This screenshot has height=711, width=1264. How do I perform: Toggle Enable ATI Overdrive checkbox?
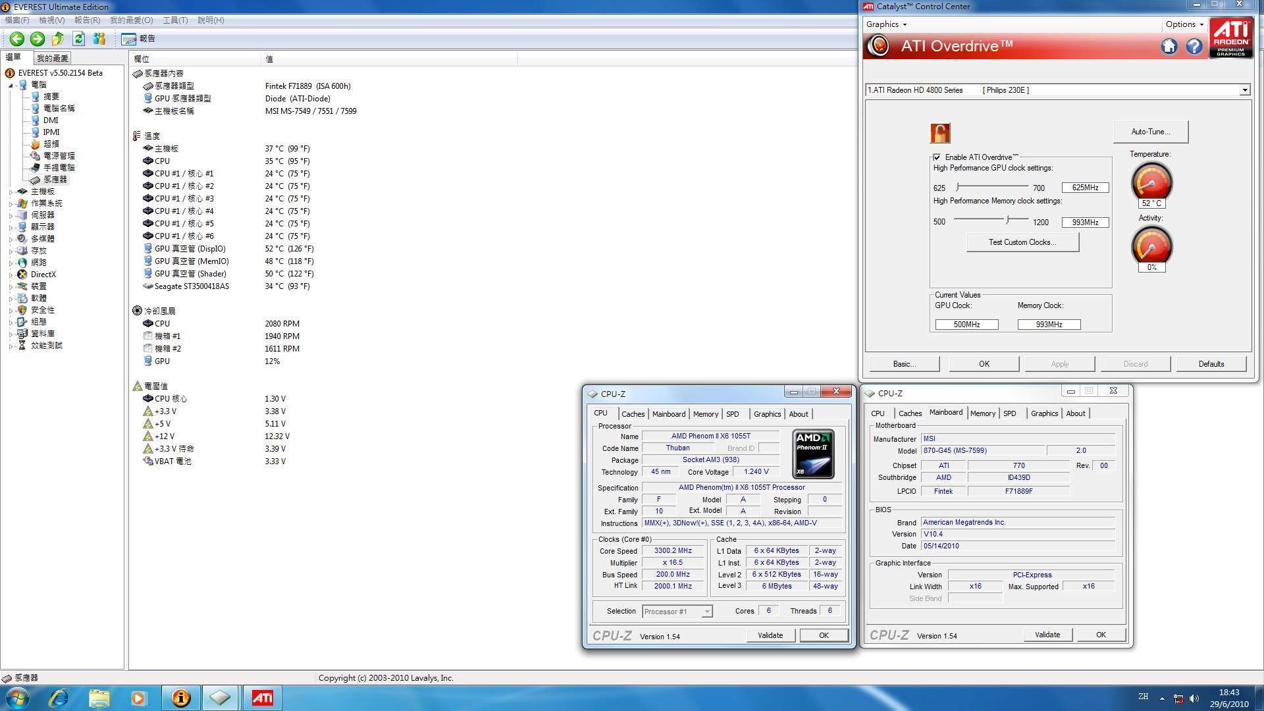937,157
